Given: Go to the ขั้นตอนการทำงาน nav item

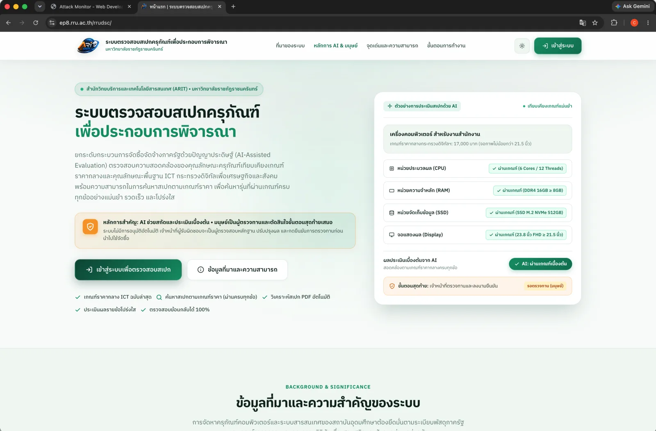Looking at the screenshot, I should 446,46.
